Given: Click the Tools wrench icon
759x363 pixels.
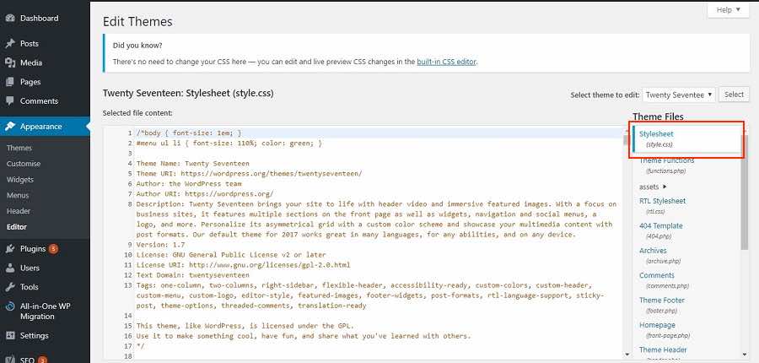Looking at the screenshot, I should tap(9, 287).
